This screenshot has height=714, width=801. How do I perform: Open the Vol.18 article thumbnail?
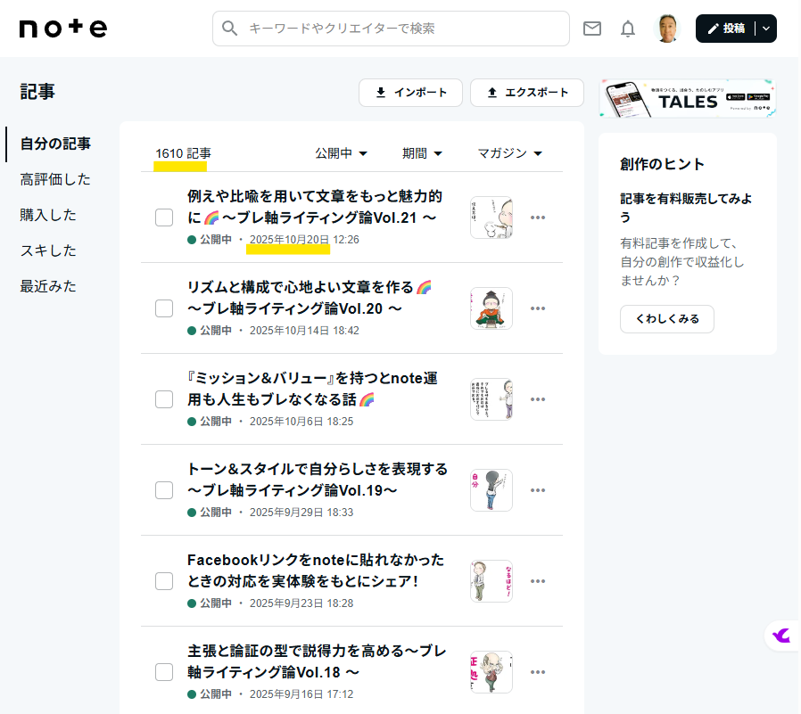coord(491,672)
